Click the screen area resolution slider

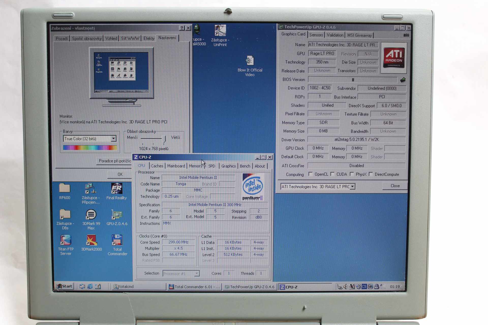click(164, 139)
